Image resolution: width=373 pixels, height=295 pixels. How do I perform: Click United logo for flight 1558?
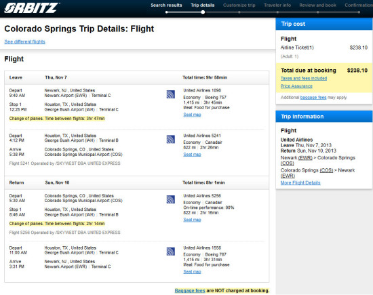click(170, 252)
